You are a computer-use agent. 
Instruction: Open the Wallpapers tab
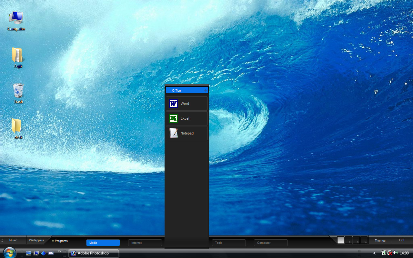pyautogui.click(x=36, y=240)
